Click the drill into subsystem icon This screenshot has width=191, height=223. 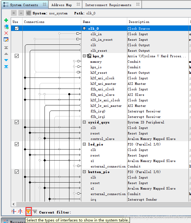click(29, 13)
